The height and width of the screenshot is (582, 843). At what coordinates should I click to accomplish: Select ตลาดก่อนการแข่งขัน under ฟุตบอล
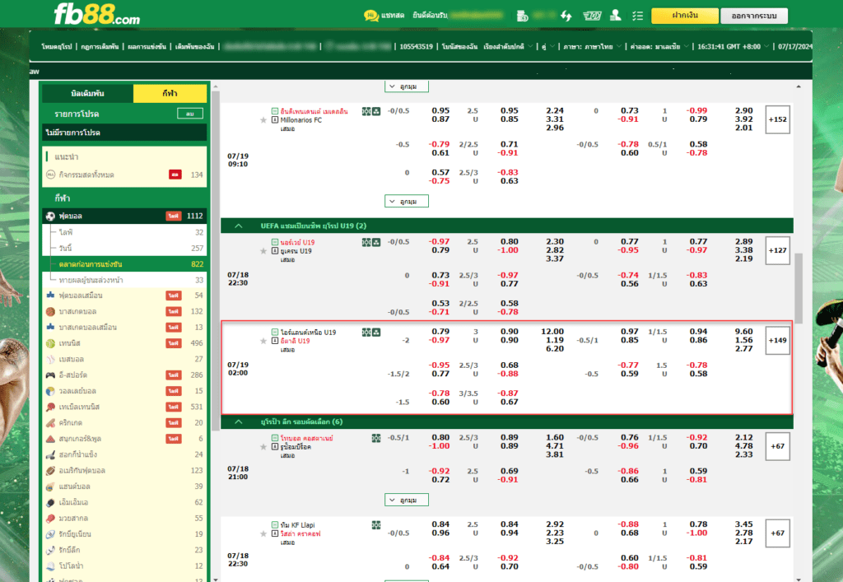click(x=125, y=264)
